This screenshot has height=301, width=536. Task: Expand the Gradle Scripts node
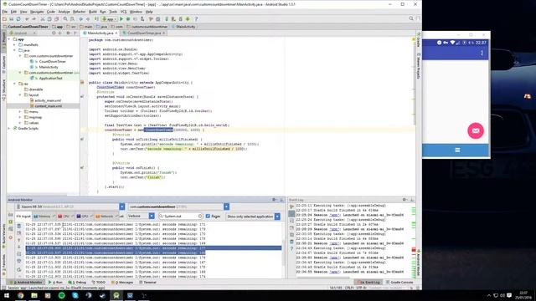click(x=9, y=128)
